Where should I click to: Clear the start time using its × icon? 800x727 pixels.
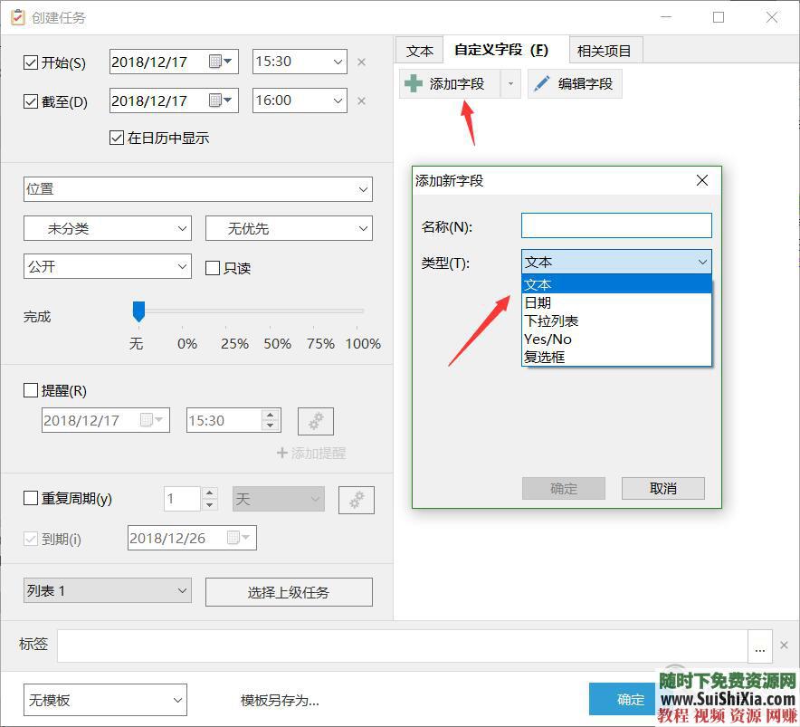pos(361,62)
